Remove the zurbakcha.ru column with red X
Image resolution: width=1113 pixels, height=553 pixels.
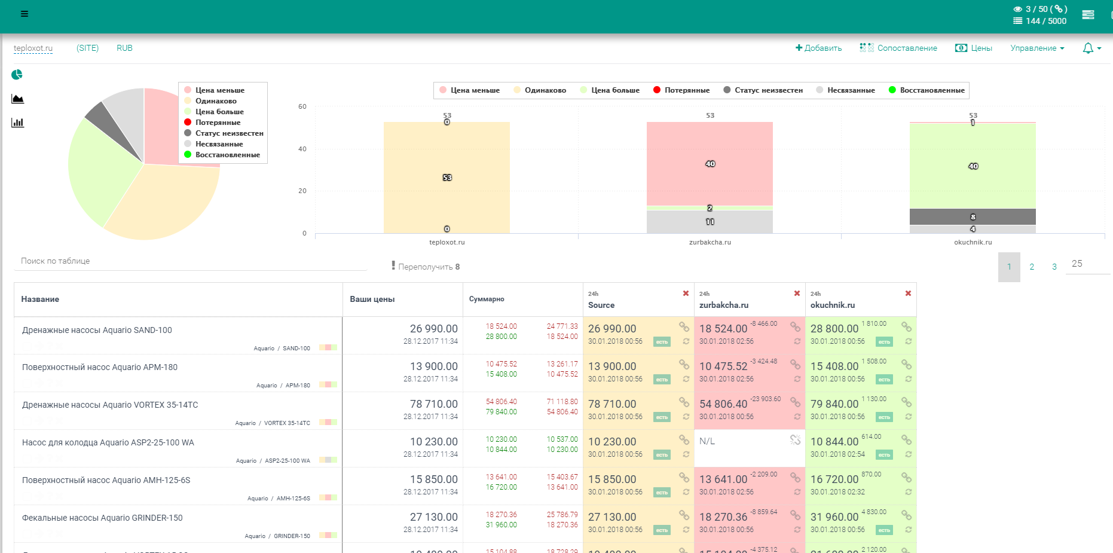pyautogui.click(x=797, y=294)
